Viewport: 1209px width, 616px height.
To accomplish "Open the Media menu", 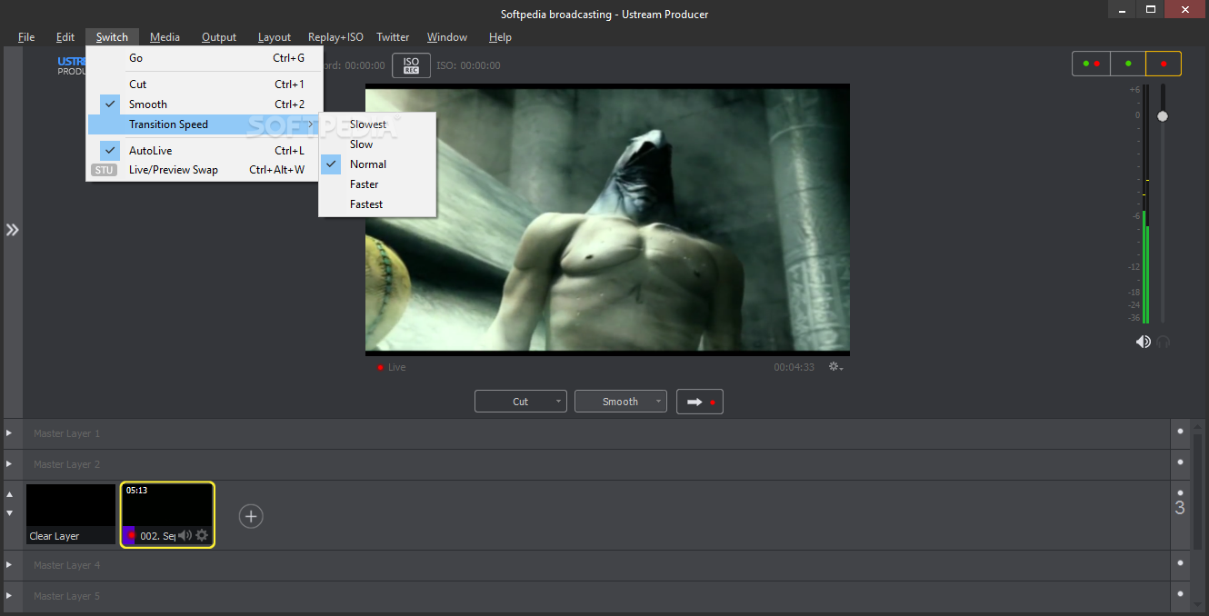I will [x=165, y=37].
